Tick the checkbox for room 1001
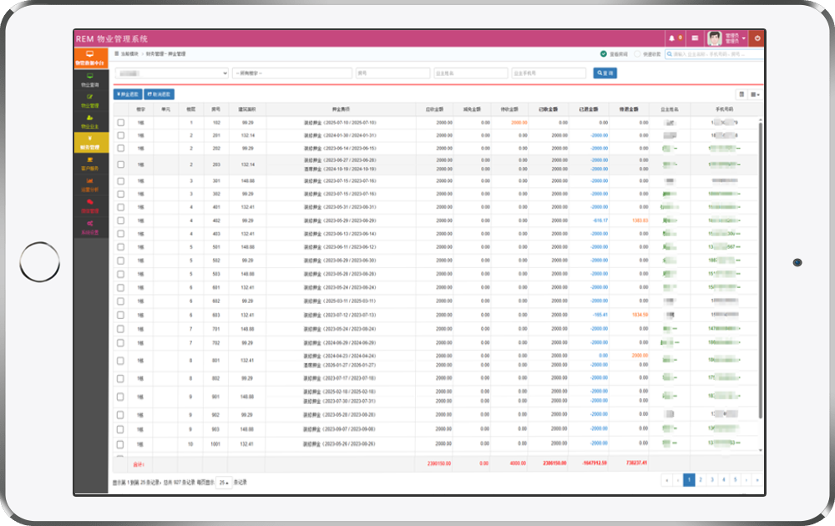835x526 pixels. pyautogui.click(x=120, y=444)
